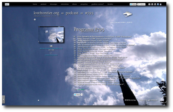173x112 pixels.
Task: Click the tweet count bubble
Action: [x=82, y=94]
